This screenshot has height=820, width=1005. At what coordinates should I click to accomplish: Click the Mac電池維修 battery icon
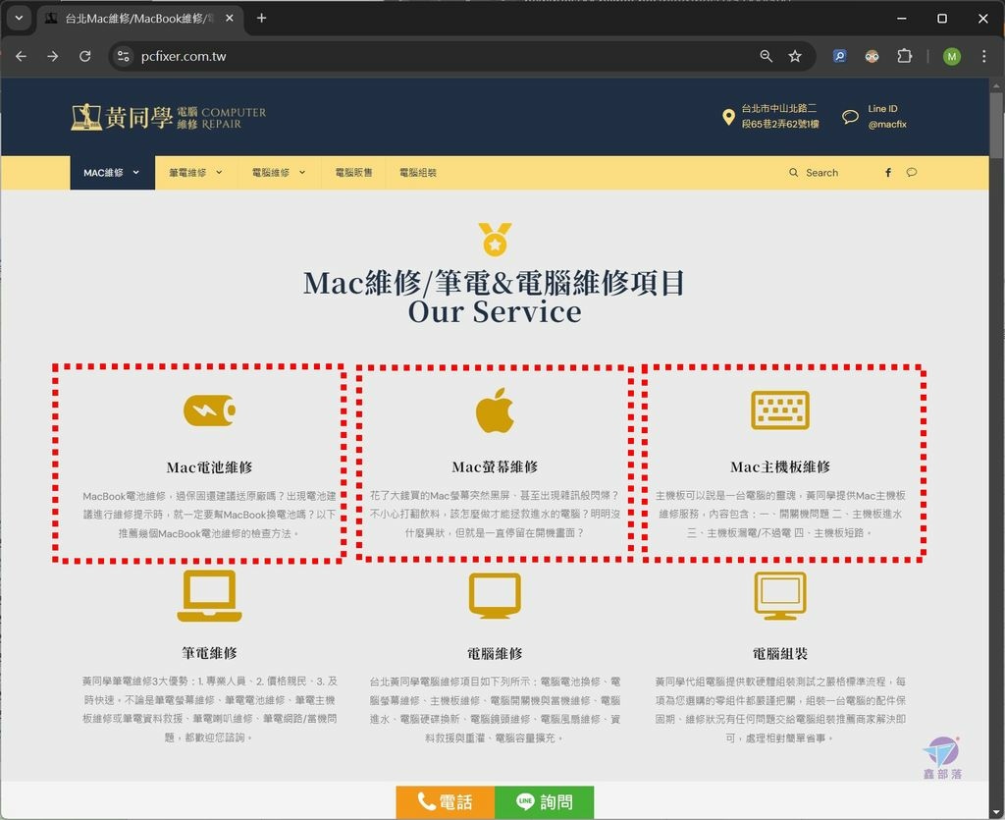click(x=210, y=410)
